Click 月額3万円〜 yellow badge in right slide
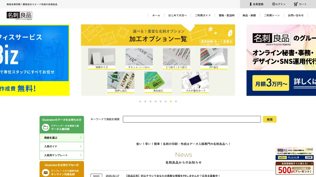 point(271,83)
